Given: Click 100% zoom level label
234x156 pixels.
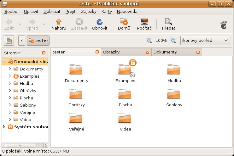Looking at the screenshot, I should (161, 40).
